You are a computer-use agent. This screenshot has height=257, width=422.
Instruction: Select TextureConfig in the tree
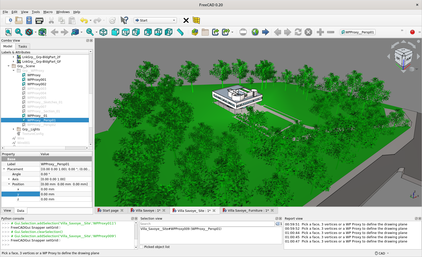click(x=33, y=134)
